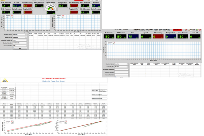Open Tested By dropdown showing RAMESH in pump form

coord(27,37)
